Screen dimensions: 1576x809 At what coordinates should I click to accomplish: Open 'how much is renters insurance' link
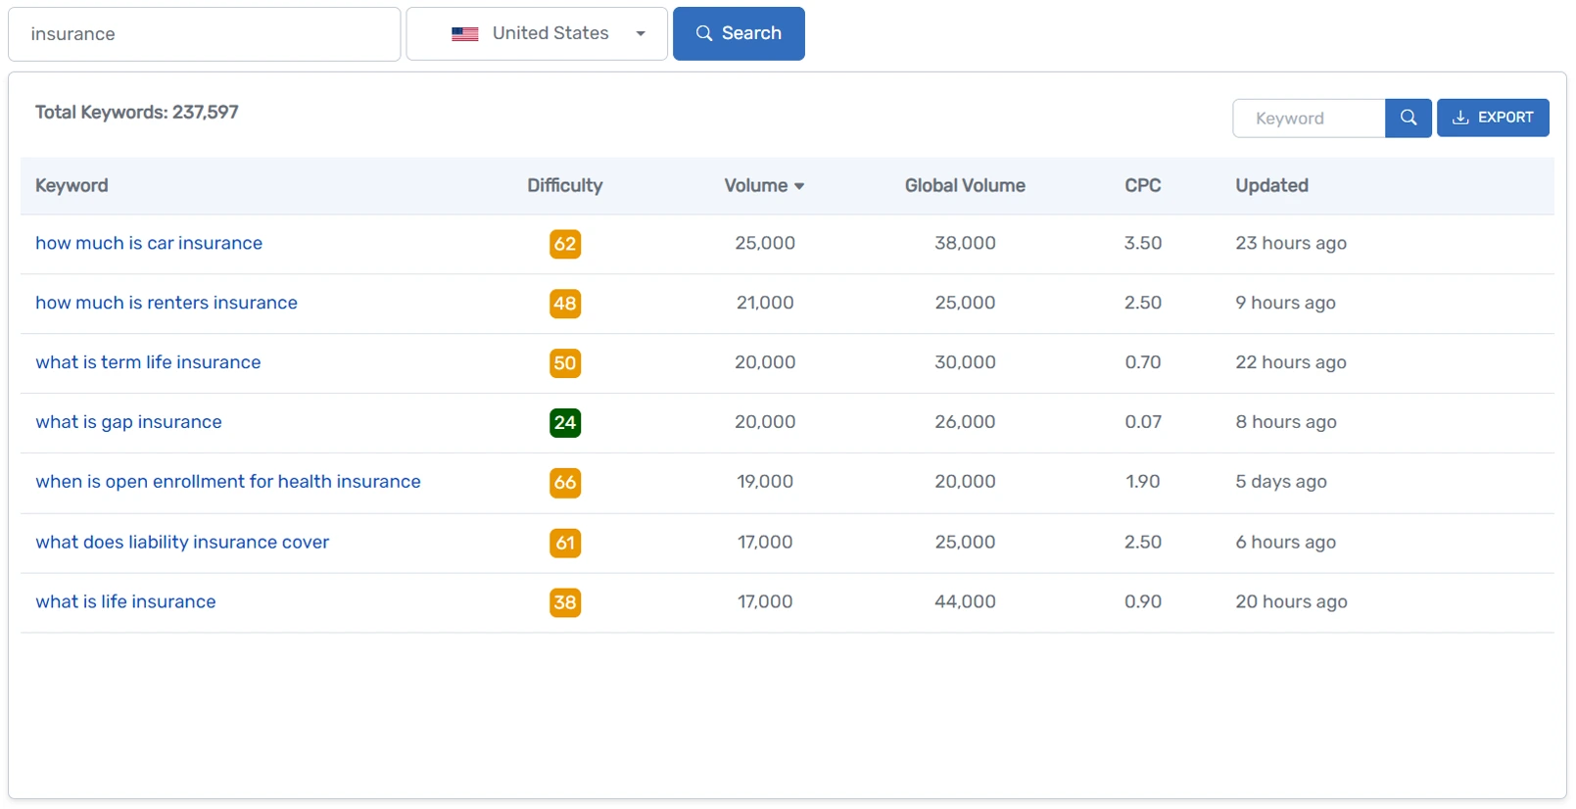(167, 303)
